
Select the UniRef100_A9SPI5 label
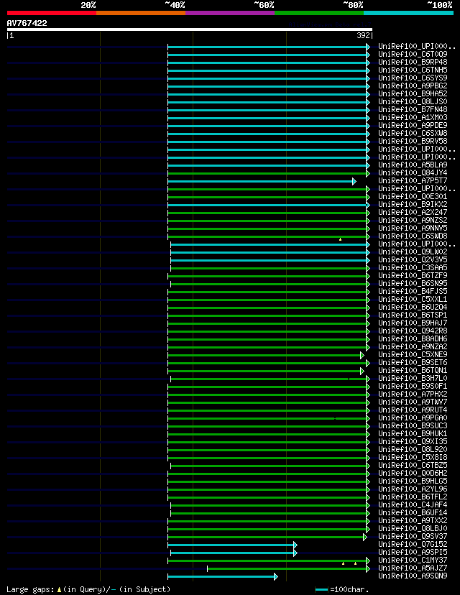click(413, 552)
